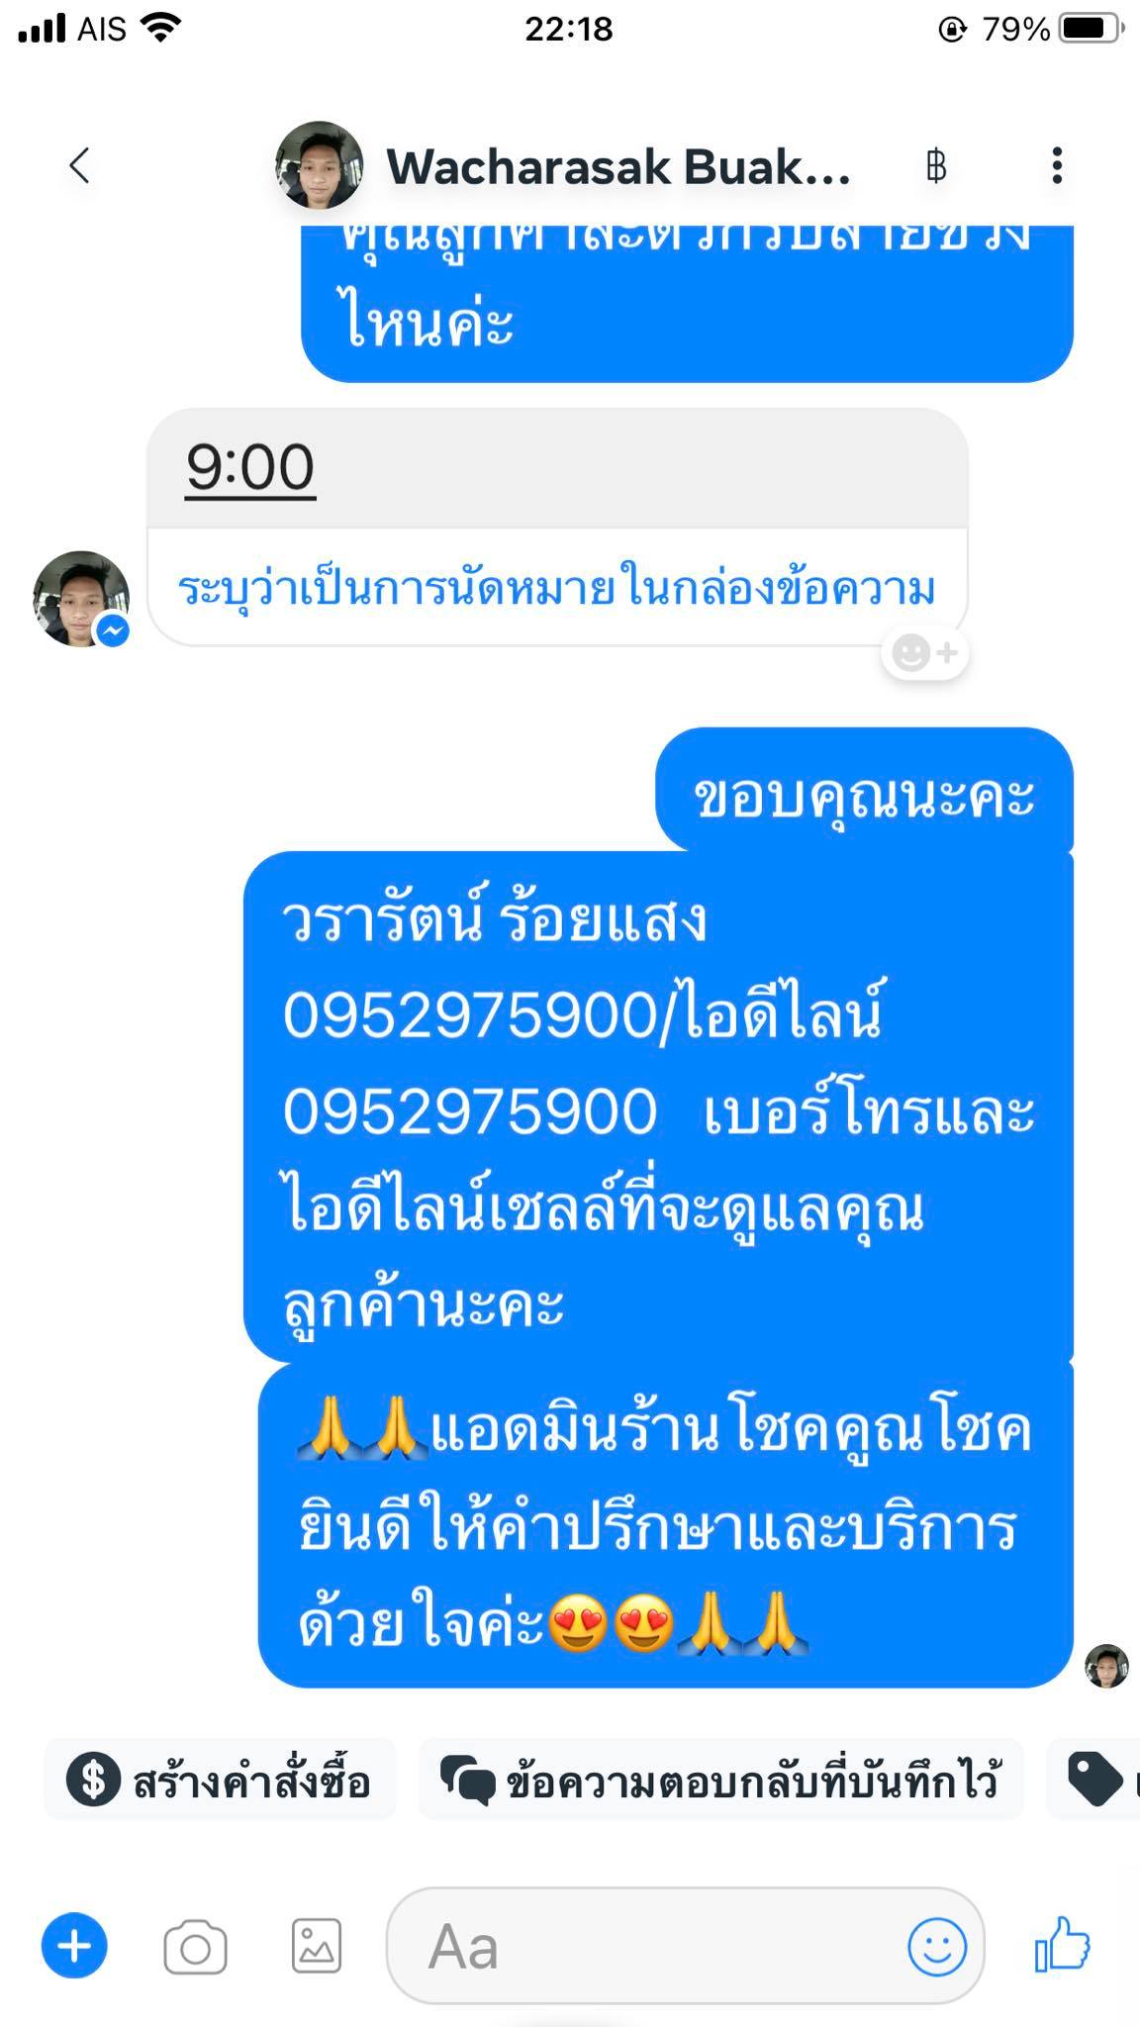
Task: Open Wacharasak Buak... profile name in header
Action: click(618, 166)
